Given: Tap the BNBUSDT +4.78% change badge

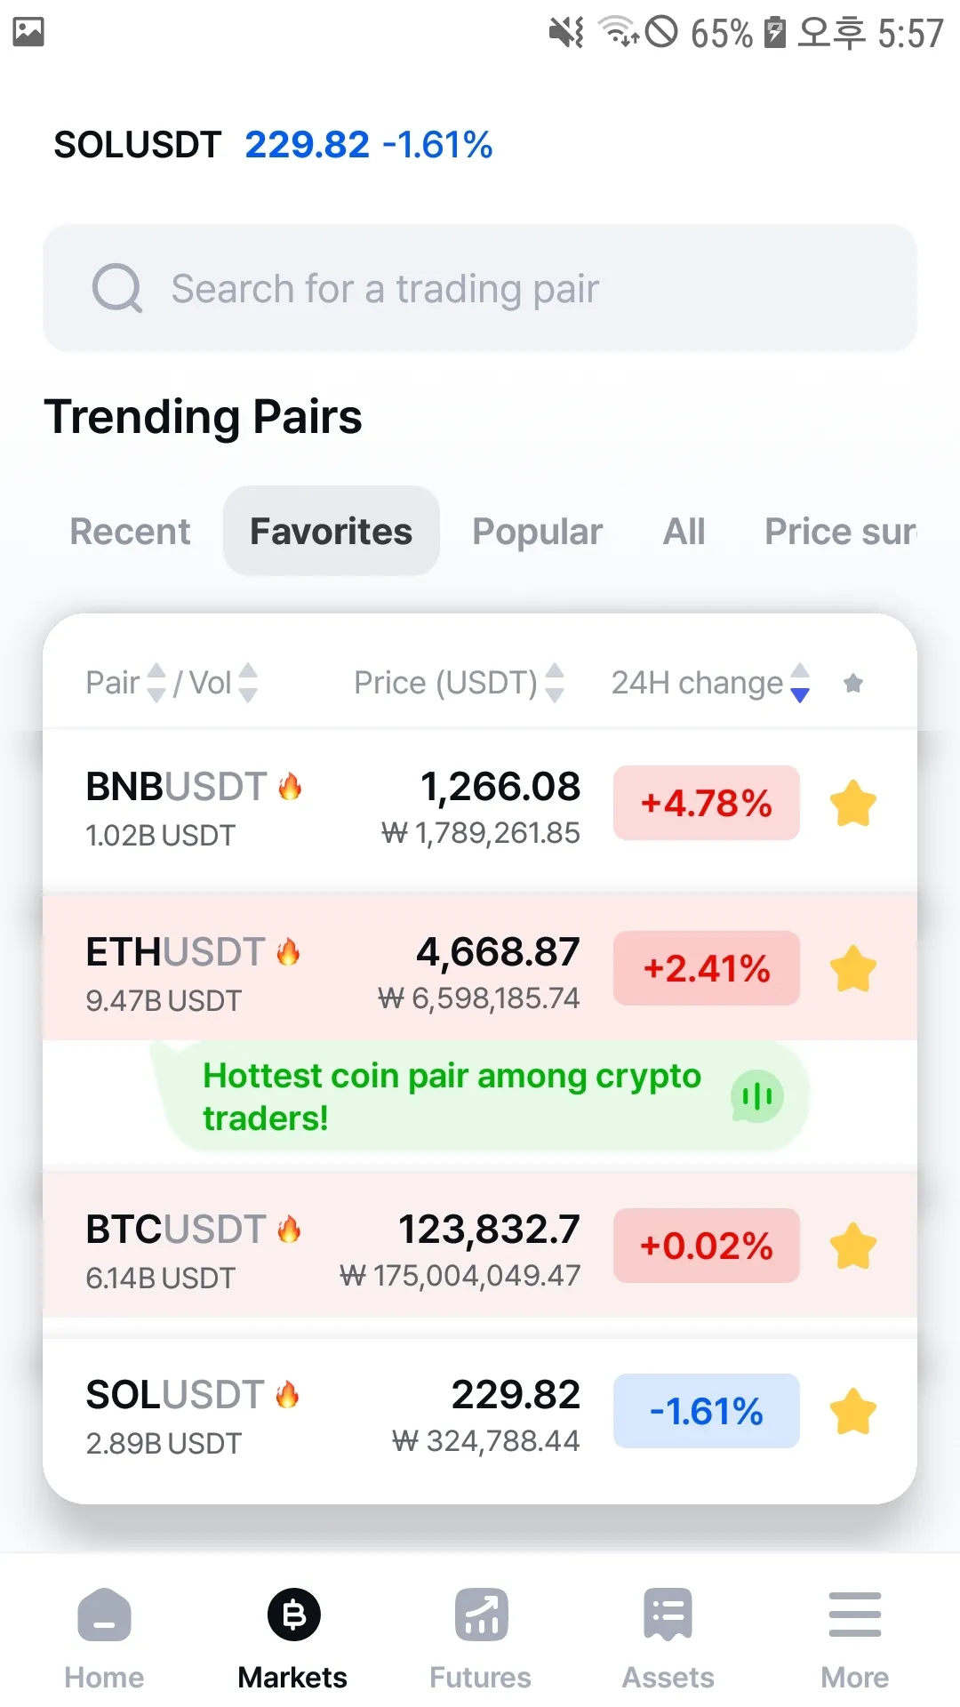Looking at the screenshot, I should pos(706,804).
